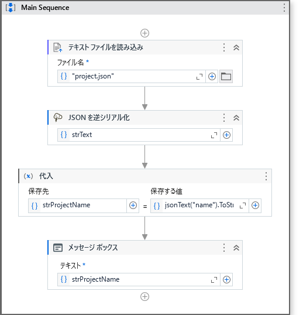Collapse the JSON を逆シリアル化 activity

click(236, 118)
